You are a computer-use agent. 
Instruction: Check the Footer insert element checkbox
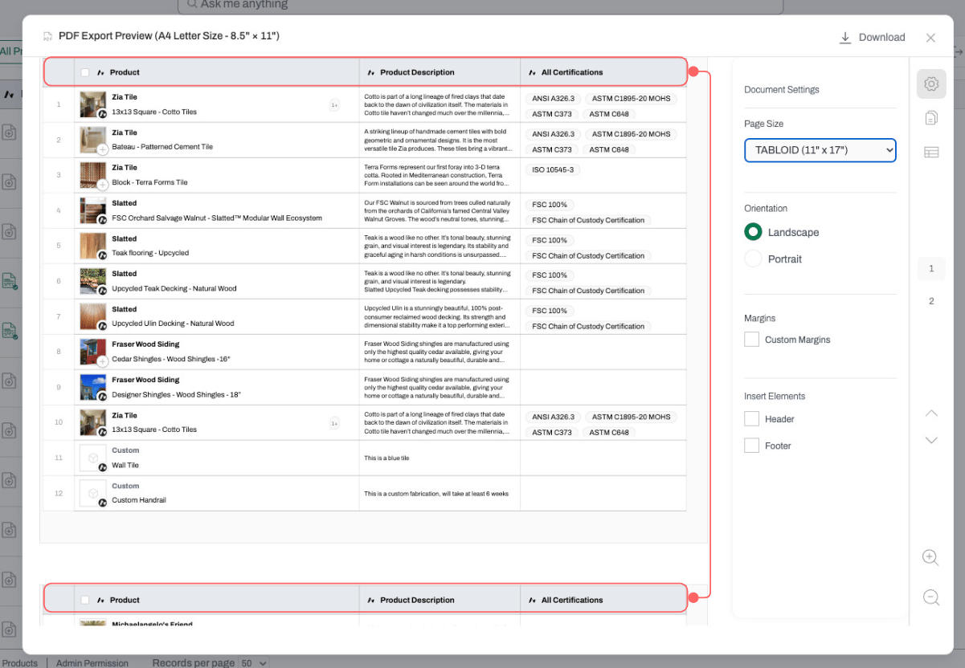(x=751, y=445)
